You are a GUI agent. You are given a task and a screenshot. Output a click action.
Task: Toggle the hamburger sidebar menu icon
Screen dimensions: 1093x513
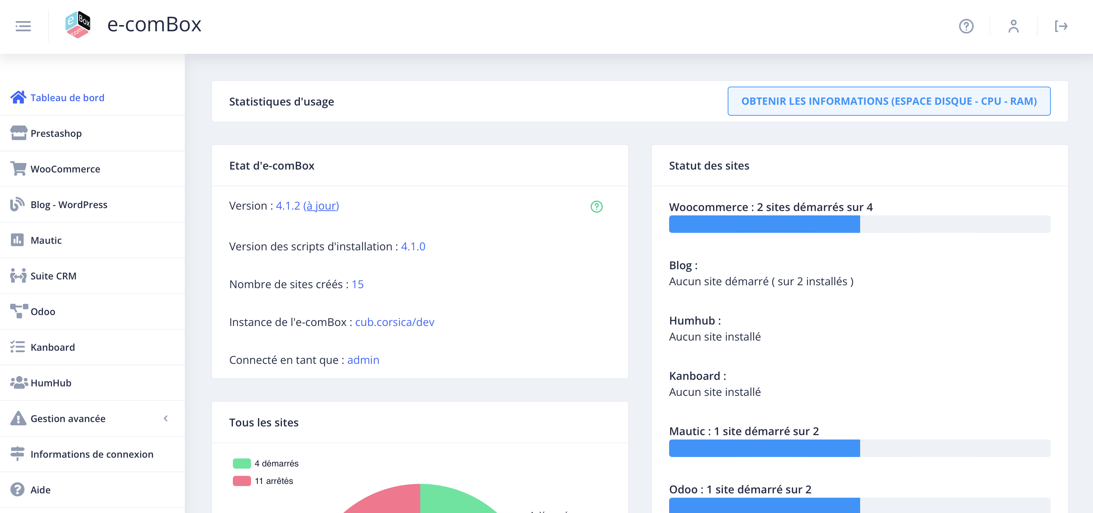[x=23, y=26]
